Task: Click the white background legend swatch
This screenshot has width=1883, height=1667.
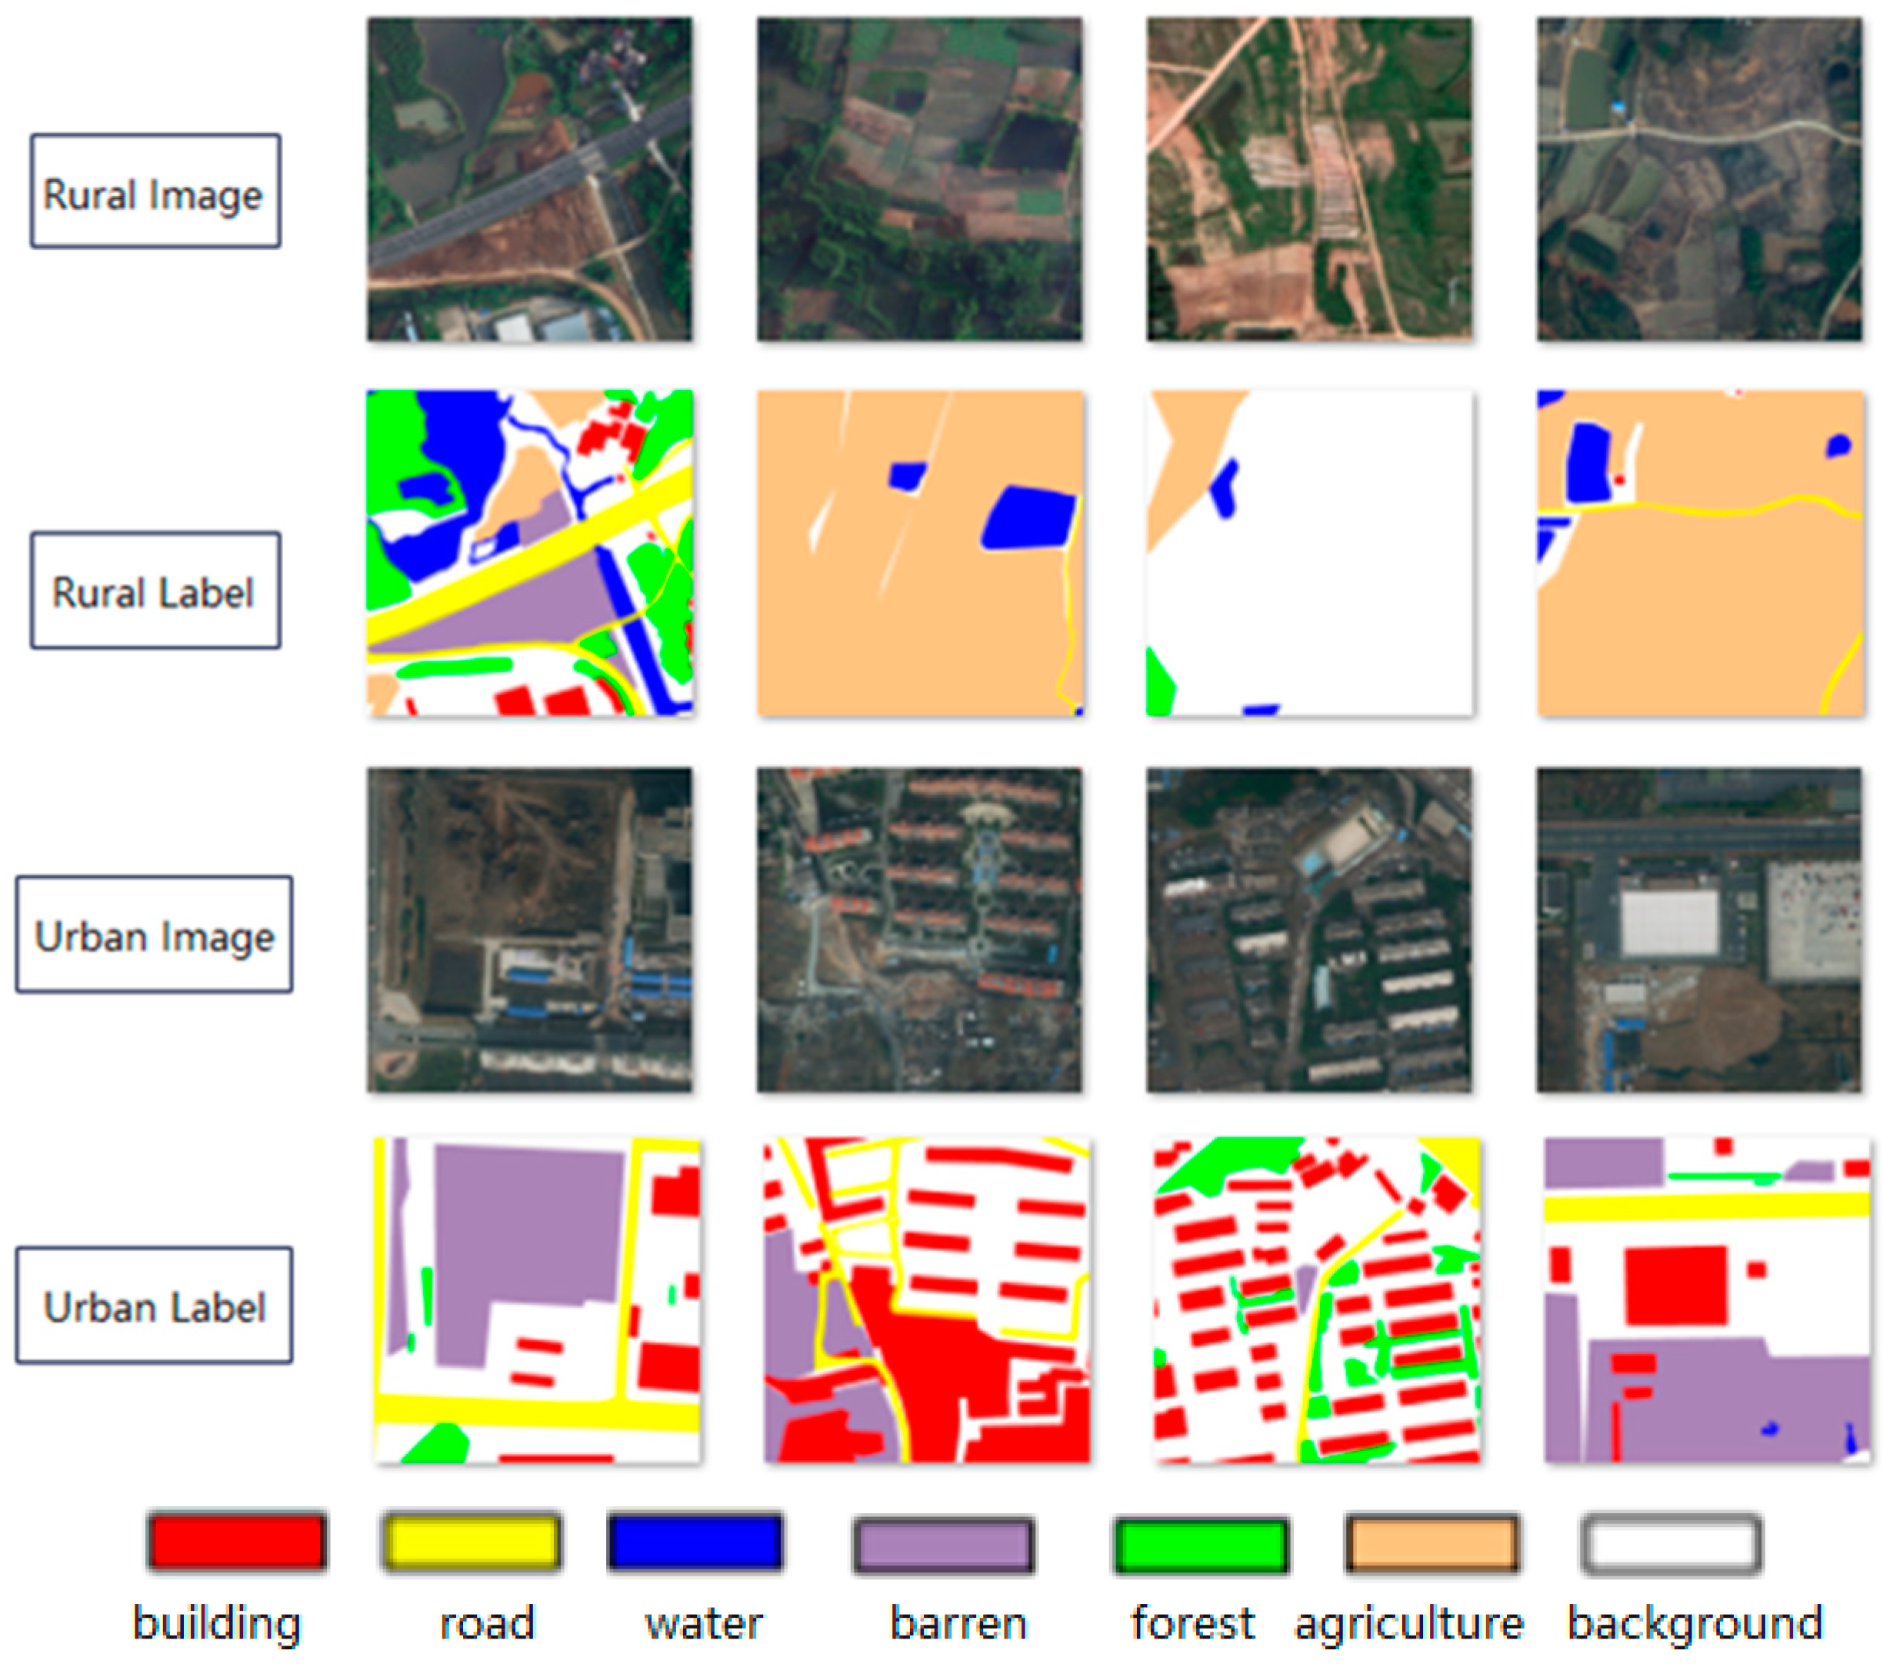Action: pos(1671,1543)
